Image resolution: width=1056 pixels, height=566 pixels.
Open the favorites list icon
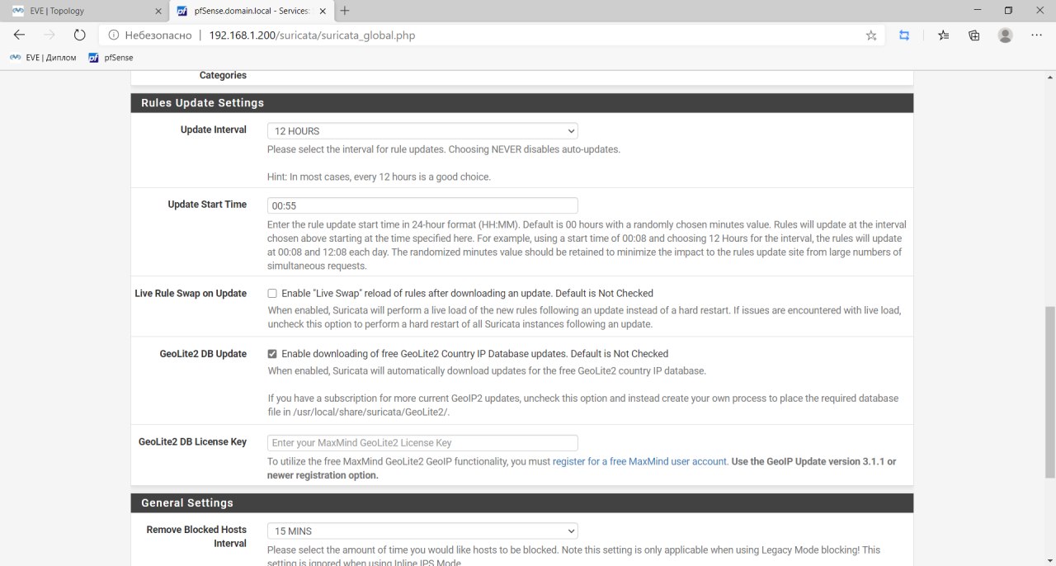click(x=944, y=35)
